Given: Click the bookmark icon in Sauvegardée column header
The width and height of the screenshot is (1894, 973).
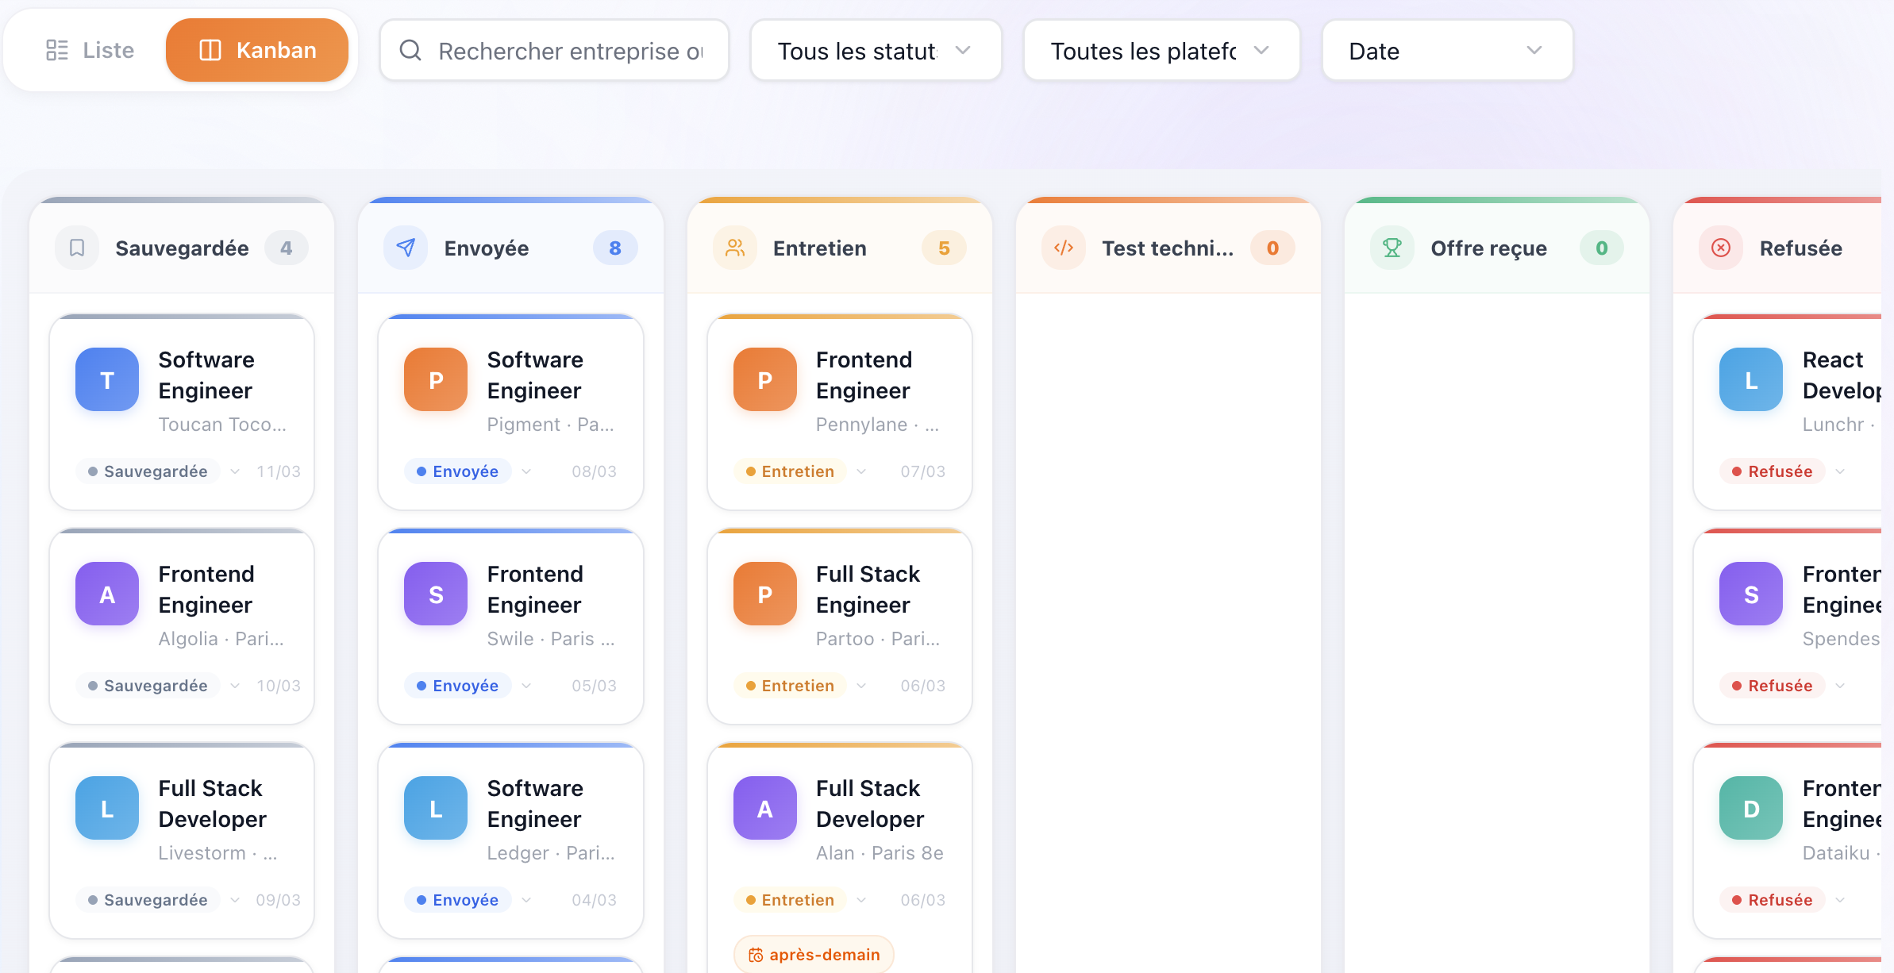Looking at the screenshot, I should 77,248.
